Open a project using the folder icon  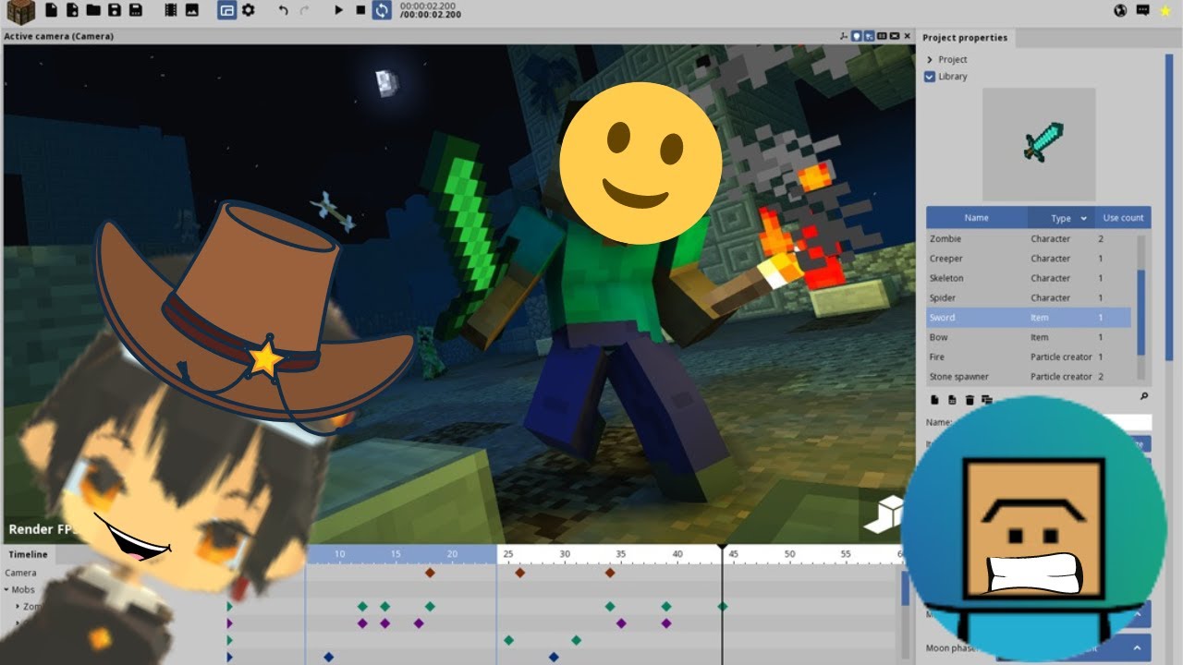coord(93,10)
